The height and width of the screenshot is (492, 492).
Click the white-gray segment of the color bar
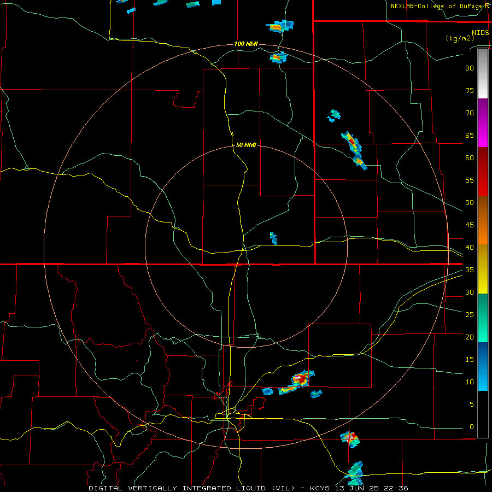[x=483, y=73]
